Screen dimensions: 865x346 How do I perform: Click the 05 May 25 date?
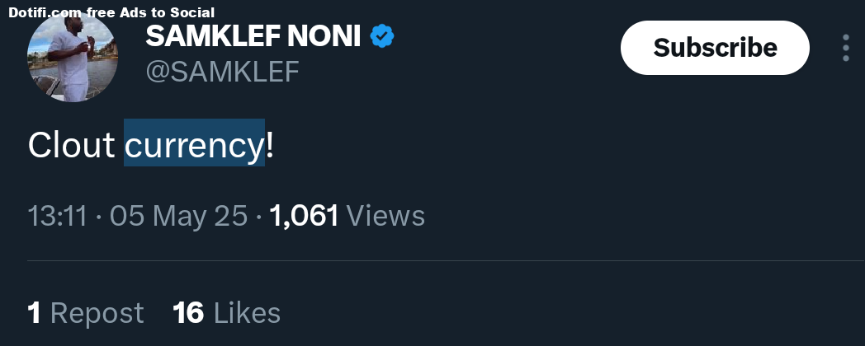[178, 216]
